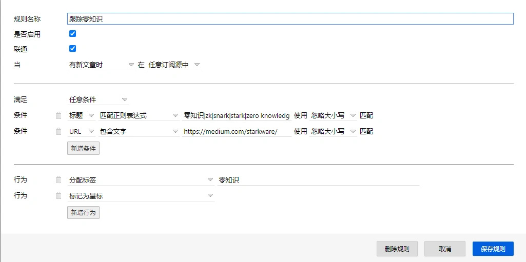526x262 pixels.
Task: Click the 新增行为 button
Action: click(83, 212)
